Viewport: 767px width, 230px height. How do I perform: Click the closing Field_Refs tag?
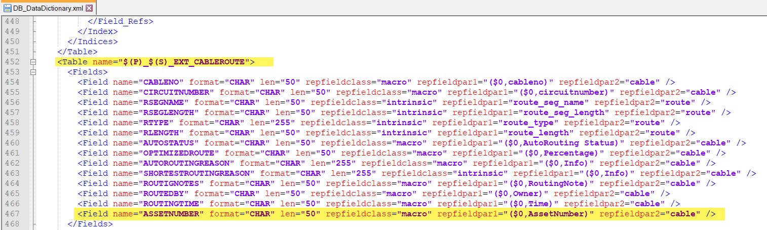pyautogui.click(x=121, y=21)
